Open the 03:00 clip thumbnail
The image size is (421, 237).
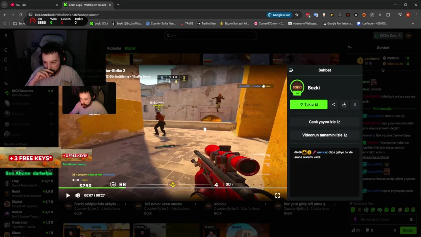tap(96, 230)
